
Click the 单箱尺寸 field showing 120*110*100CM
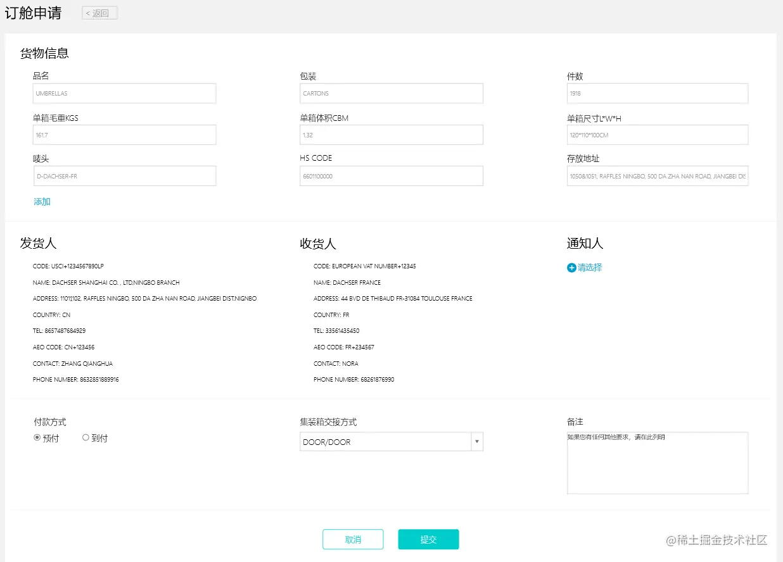658,135
